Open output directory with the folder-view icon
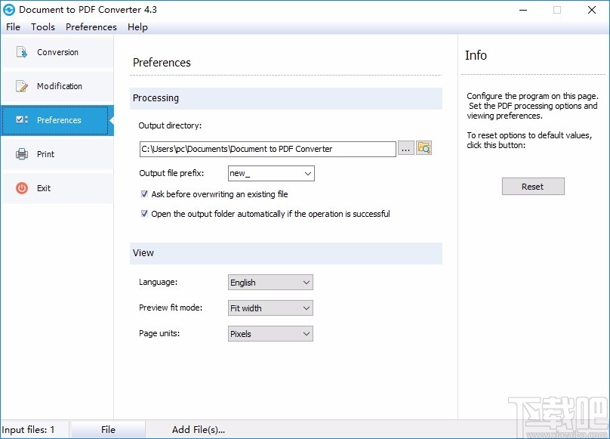This screenshot has width=610, height=439. [x=424, y=148]
